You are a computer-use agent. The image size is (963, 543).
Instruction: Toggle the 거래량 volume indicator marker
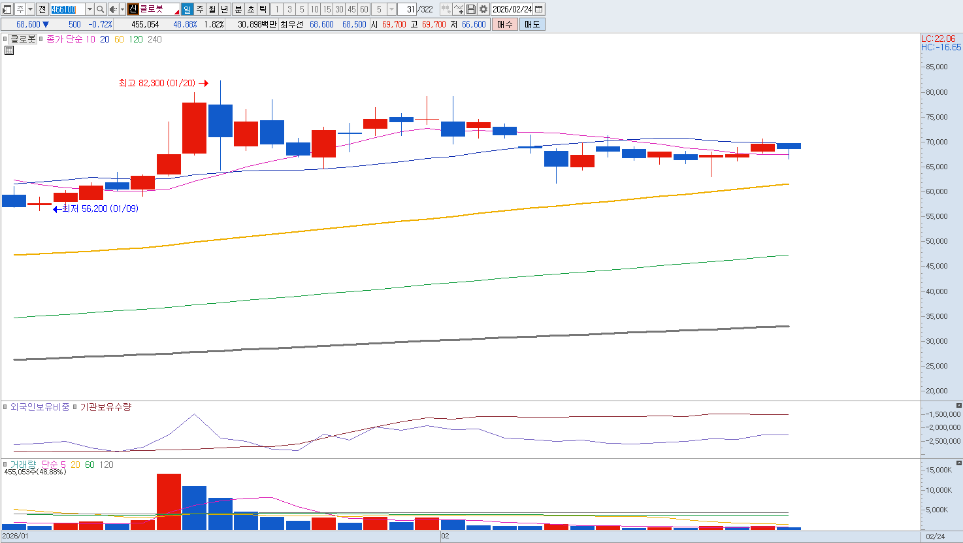5,465
